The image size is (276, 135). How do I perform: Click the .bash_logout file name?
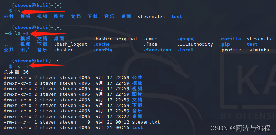pos(71,44)
